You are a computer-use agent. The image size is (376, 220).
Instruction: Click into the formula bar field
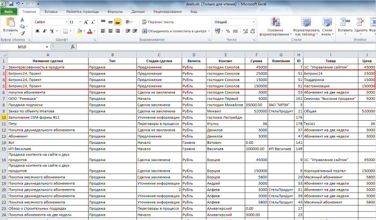click(226, 47)
